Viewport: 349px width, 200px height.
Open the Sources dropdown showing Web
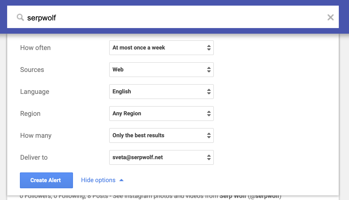pos(161,70)
